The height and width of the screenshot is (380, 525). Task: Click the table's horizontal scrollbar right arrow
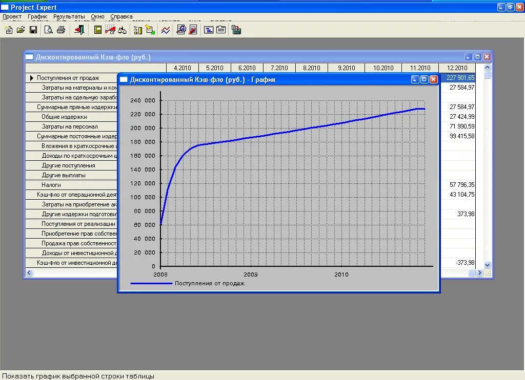coord(479,273)
